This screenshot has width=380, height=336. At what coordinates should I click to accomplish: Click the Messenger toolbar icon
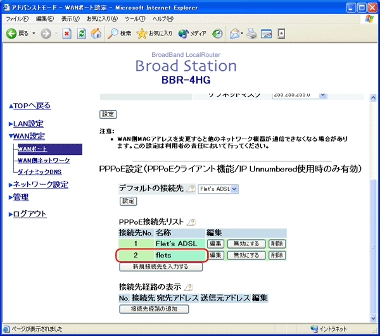pos(281,34)
